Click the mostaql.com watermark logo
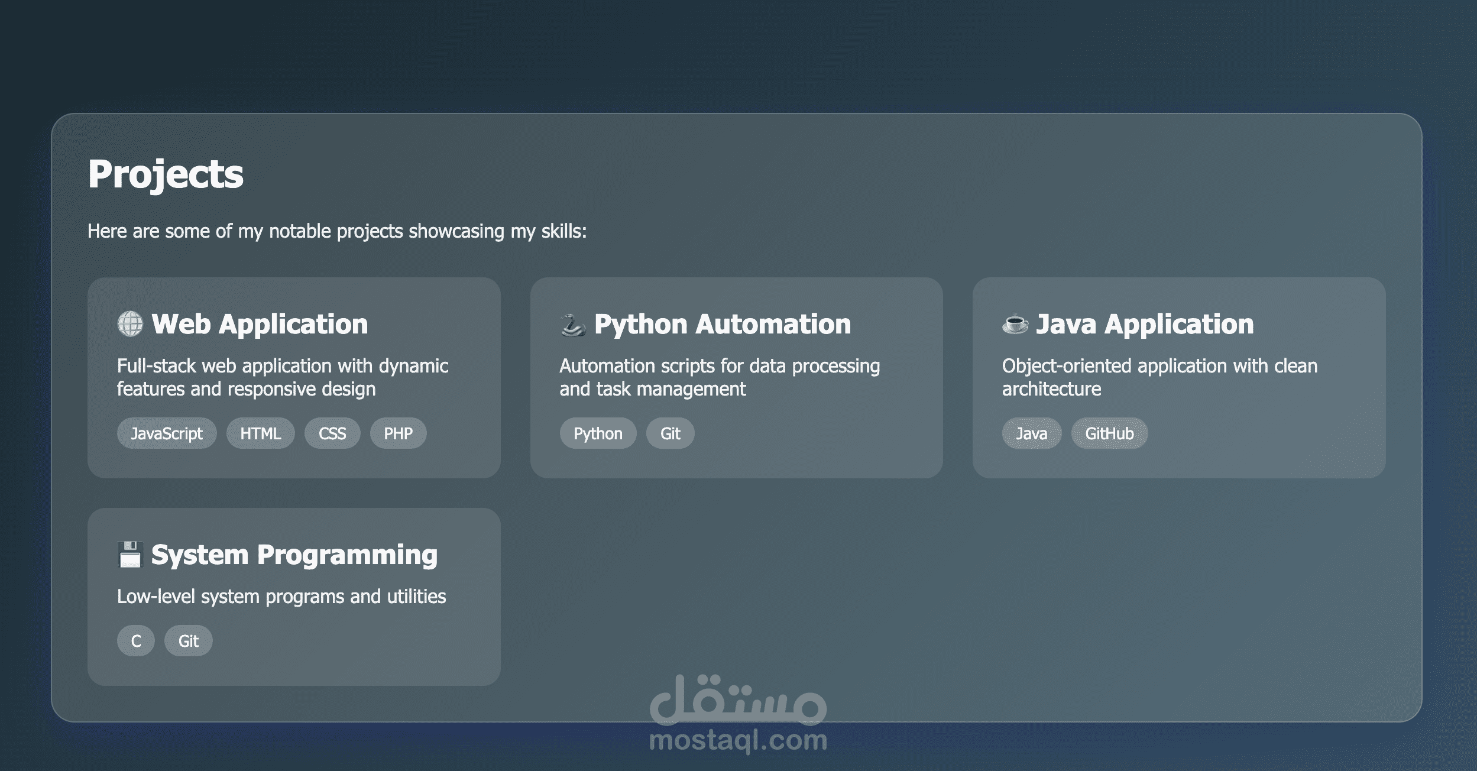 (738, 715)
